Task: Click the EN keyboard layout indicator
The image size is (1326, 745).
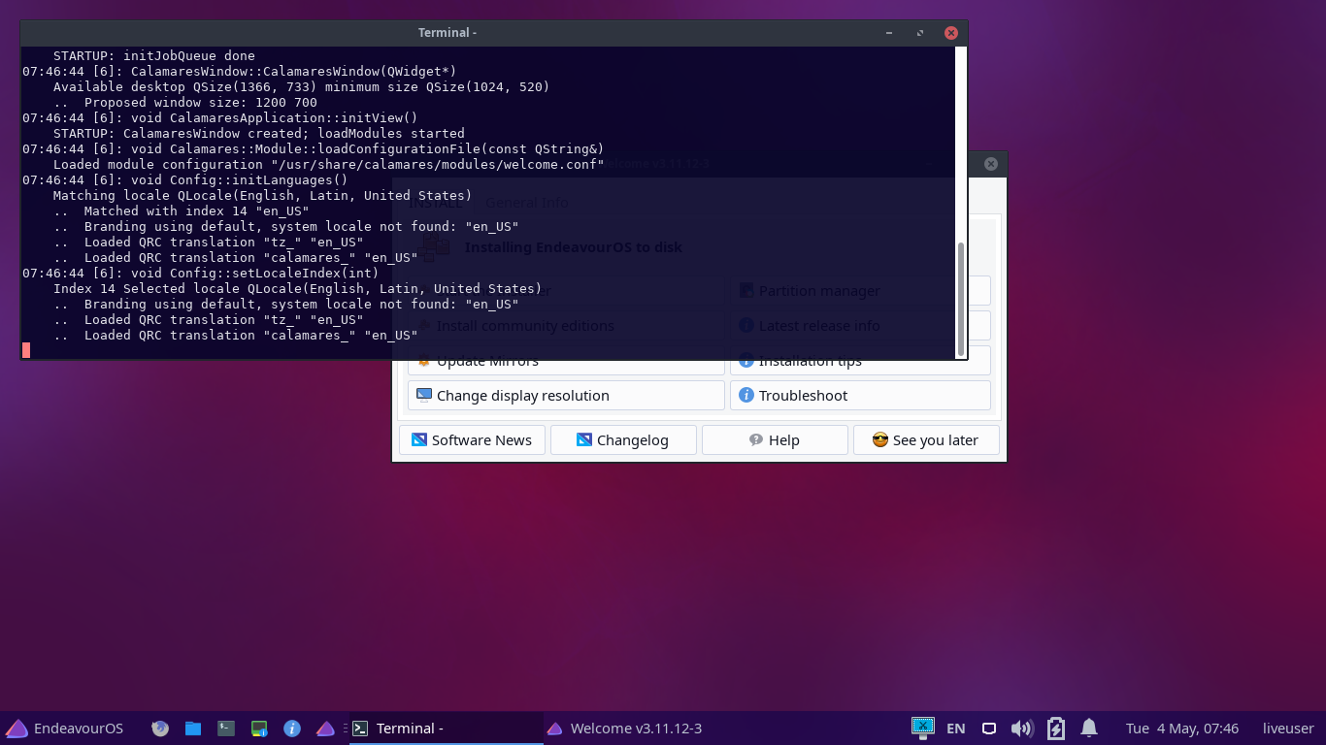Action: click(x=955, y=728)
